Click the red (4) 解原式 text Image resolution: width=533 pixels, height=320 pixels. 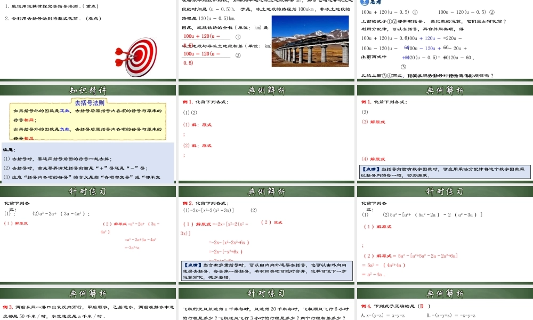(x=373, y=159)
